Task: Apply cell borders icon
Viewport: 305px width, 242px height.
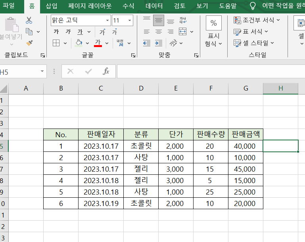Action: coord(56,43)
